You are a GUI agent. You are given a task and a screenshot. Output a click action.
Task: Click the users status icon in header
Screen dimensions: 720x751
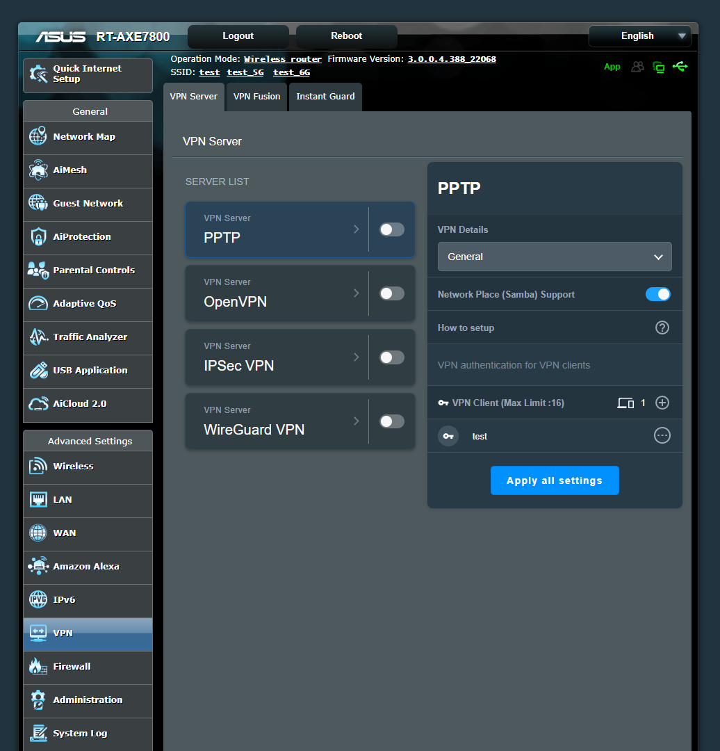638,67
